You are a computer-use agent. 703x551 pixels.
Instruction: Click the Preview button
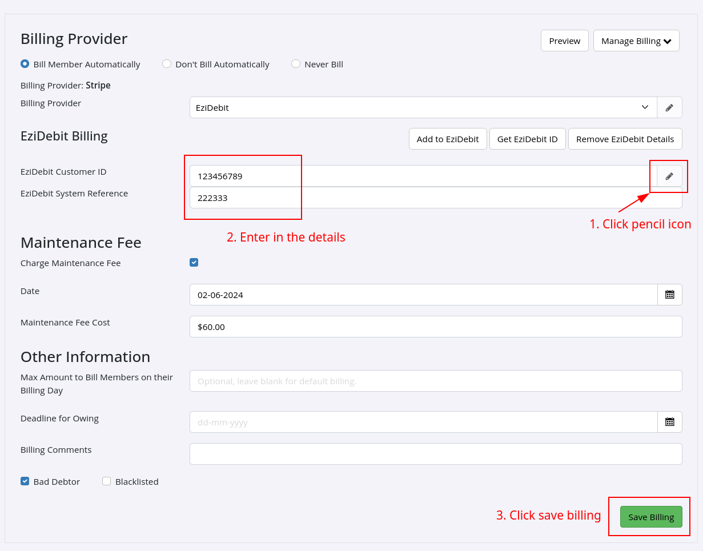[x=564, y=41]
